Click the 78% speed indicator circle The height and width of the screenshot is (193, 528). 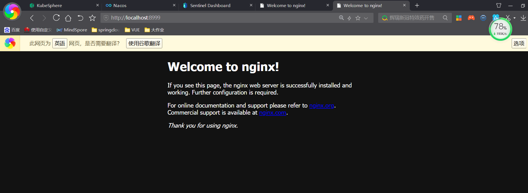pos(500,29)
